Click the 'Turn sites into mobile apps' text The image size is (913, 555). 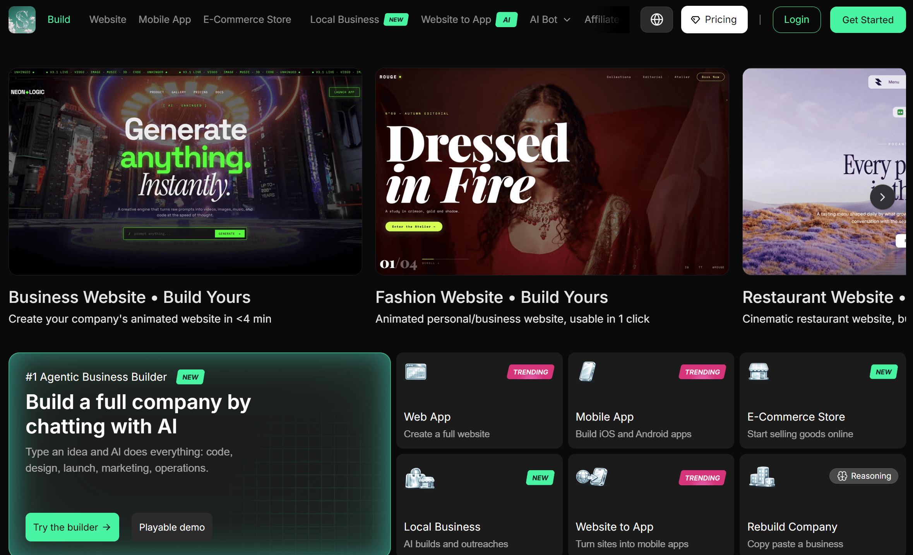click(x=632, y=544)
